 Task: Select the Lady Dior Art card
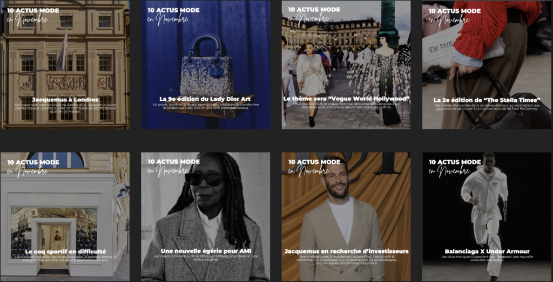(206, 65)
